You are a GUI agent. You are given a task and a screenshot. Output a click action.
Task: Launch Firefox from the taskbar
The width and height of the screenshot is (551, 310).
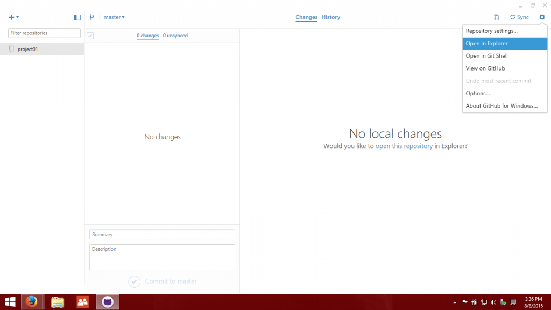pyautogui.click(x=32, y=302)
